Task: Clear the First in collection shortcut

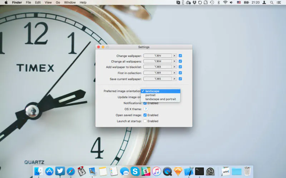Action: click(x=174, y=73)
